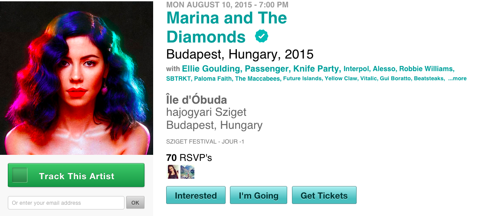This screenshot has width=482, height=216.
Task: Open Get Tickets
Action: [324, 195]
